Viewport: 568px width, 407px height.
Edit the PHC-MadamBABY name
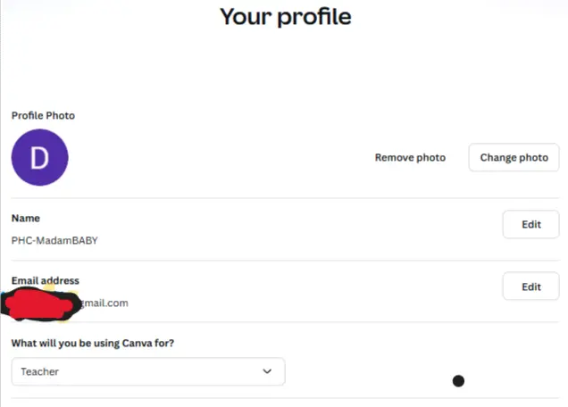(x=531, y=224)
